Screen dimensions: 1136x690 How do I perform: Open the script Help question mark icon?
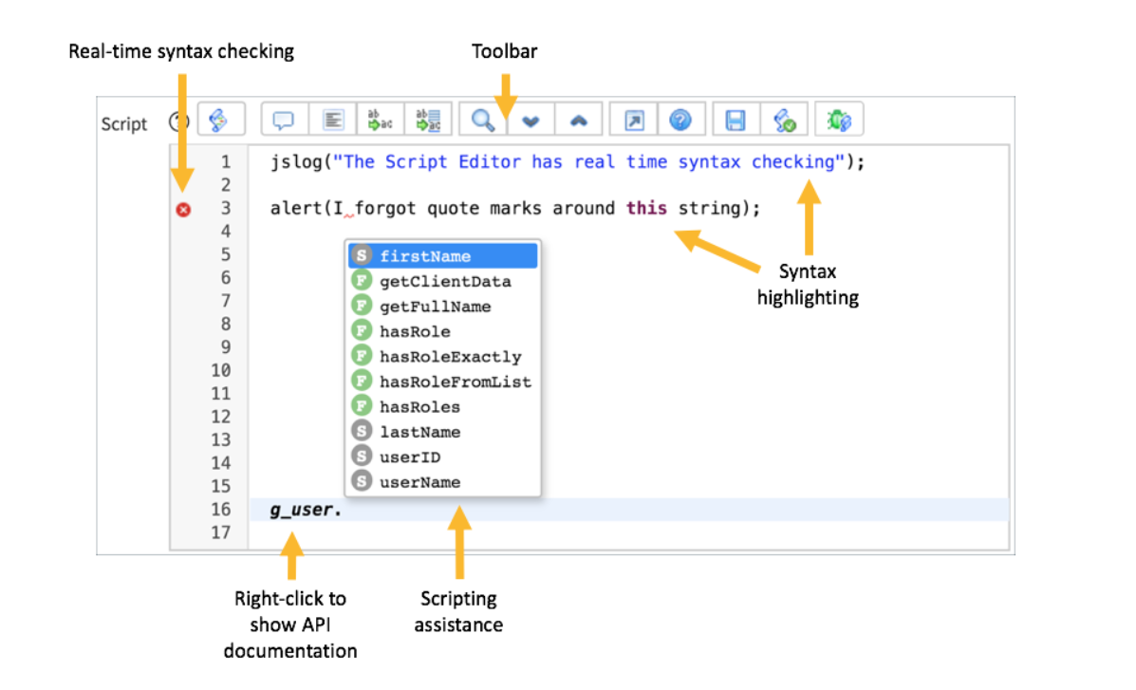pos(680,119)
